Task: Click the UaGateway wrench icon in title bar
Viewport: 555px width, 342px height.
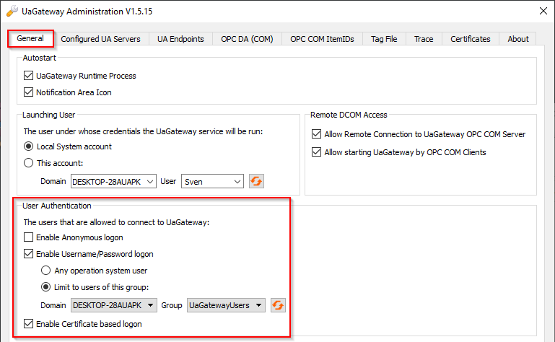Action: pyautogui.click(x=12, y=11)
